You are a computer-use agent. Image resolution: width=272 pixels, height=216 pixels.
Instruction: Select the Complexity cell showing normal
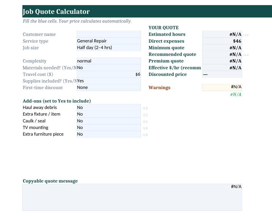point(109,61)
